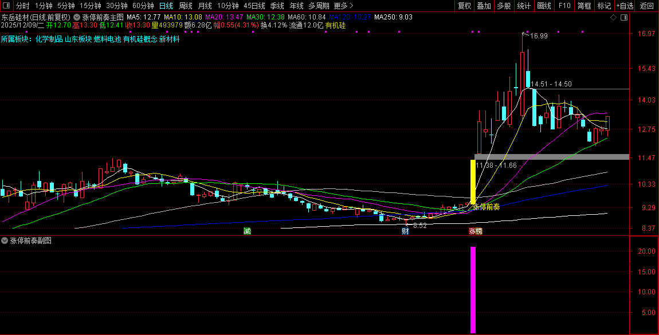Click the magenta signal bar in sub-chart
The width and height of the screenshot is (659, 335).
(473, 290)
